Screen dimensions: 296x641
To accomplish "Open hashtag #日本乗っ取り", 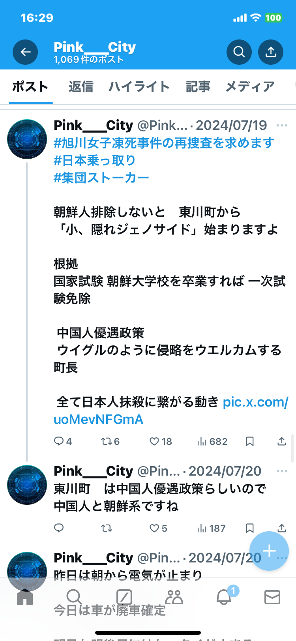I will click(x=95, y=160).
